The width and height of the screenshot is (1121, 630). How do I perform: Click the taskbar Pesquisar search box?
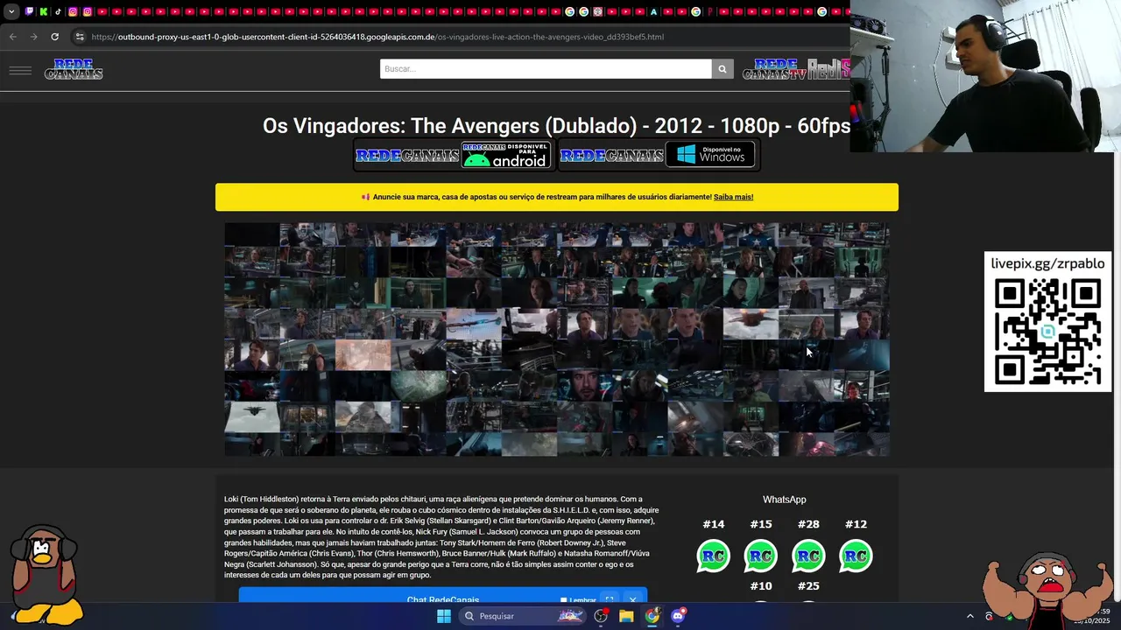coord(522,616)
